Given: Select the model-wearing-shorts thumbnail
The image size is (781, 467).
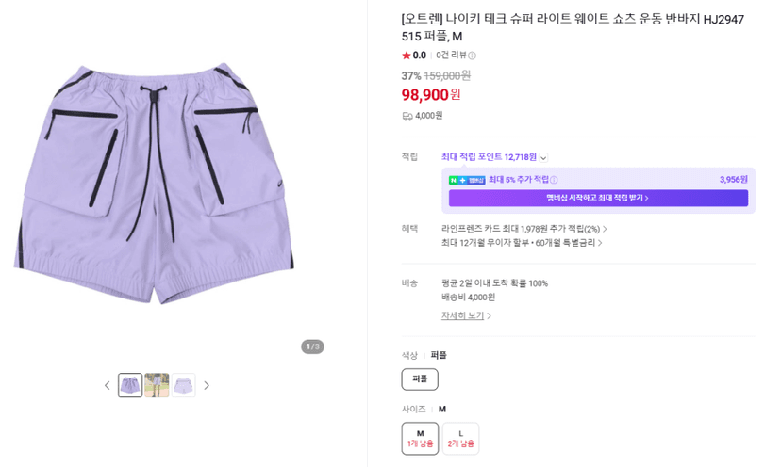Looking at the screenshot, I should (x=157, y=385).
